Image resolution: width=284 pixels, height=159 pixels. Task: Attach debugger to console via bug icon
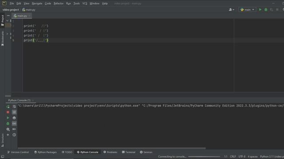point(8,124)
